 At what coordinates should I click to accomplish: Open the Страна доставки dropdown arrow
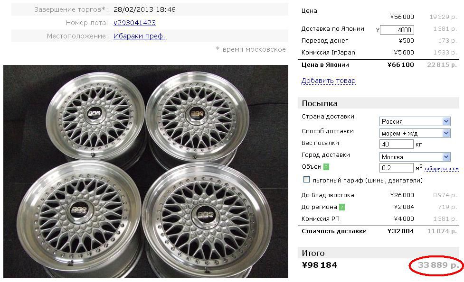pyautogui.click(x=446, y=121)
